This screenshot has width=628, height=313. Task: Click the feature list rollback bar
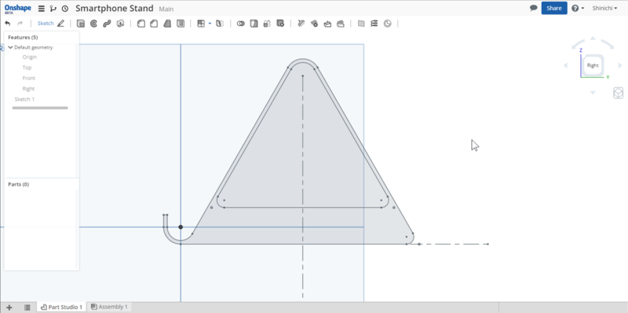[40, 107]
